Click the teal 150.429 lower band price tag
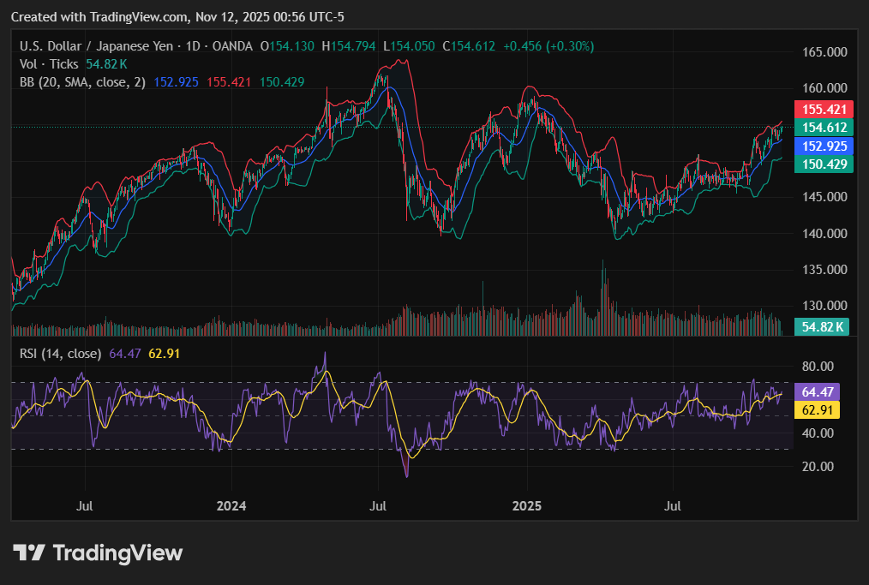The width and height of the screenshot is (869, 585). point(824,164)
